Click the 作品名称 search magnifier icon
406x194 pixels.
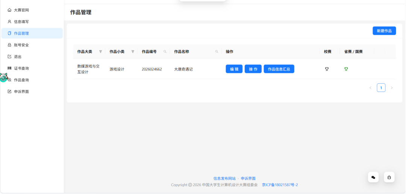pos(217,52)
